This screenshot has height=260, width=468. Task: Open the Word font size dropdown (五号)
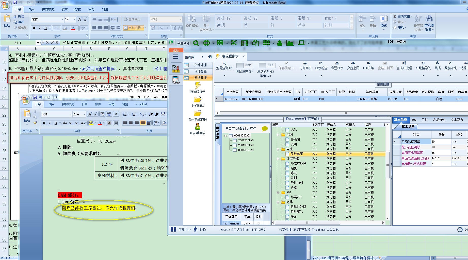[x=84, y=114]
